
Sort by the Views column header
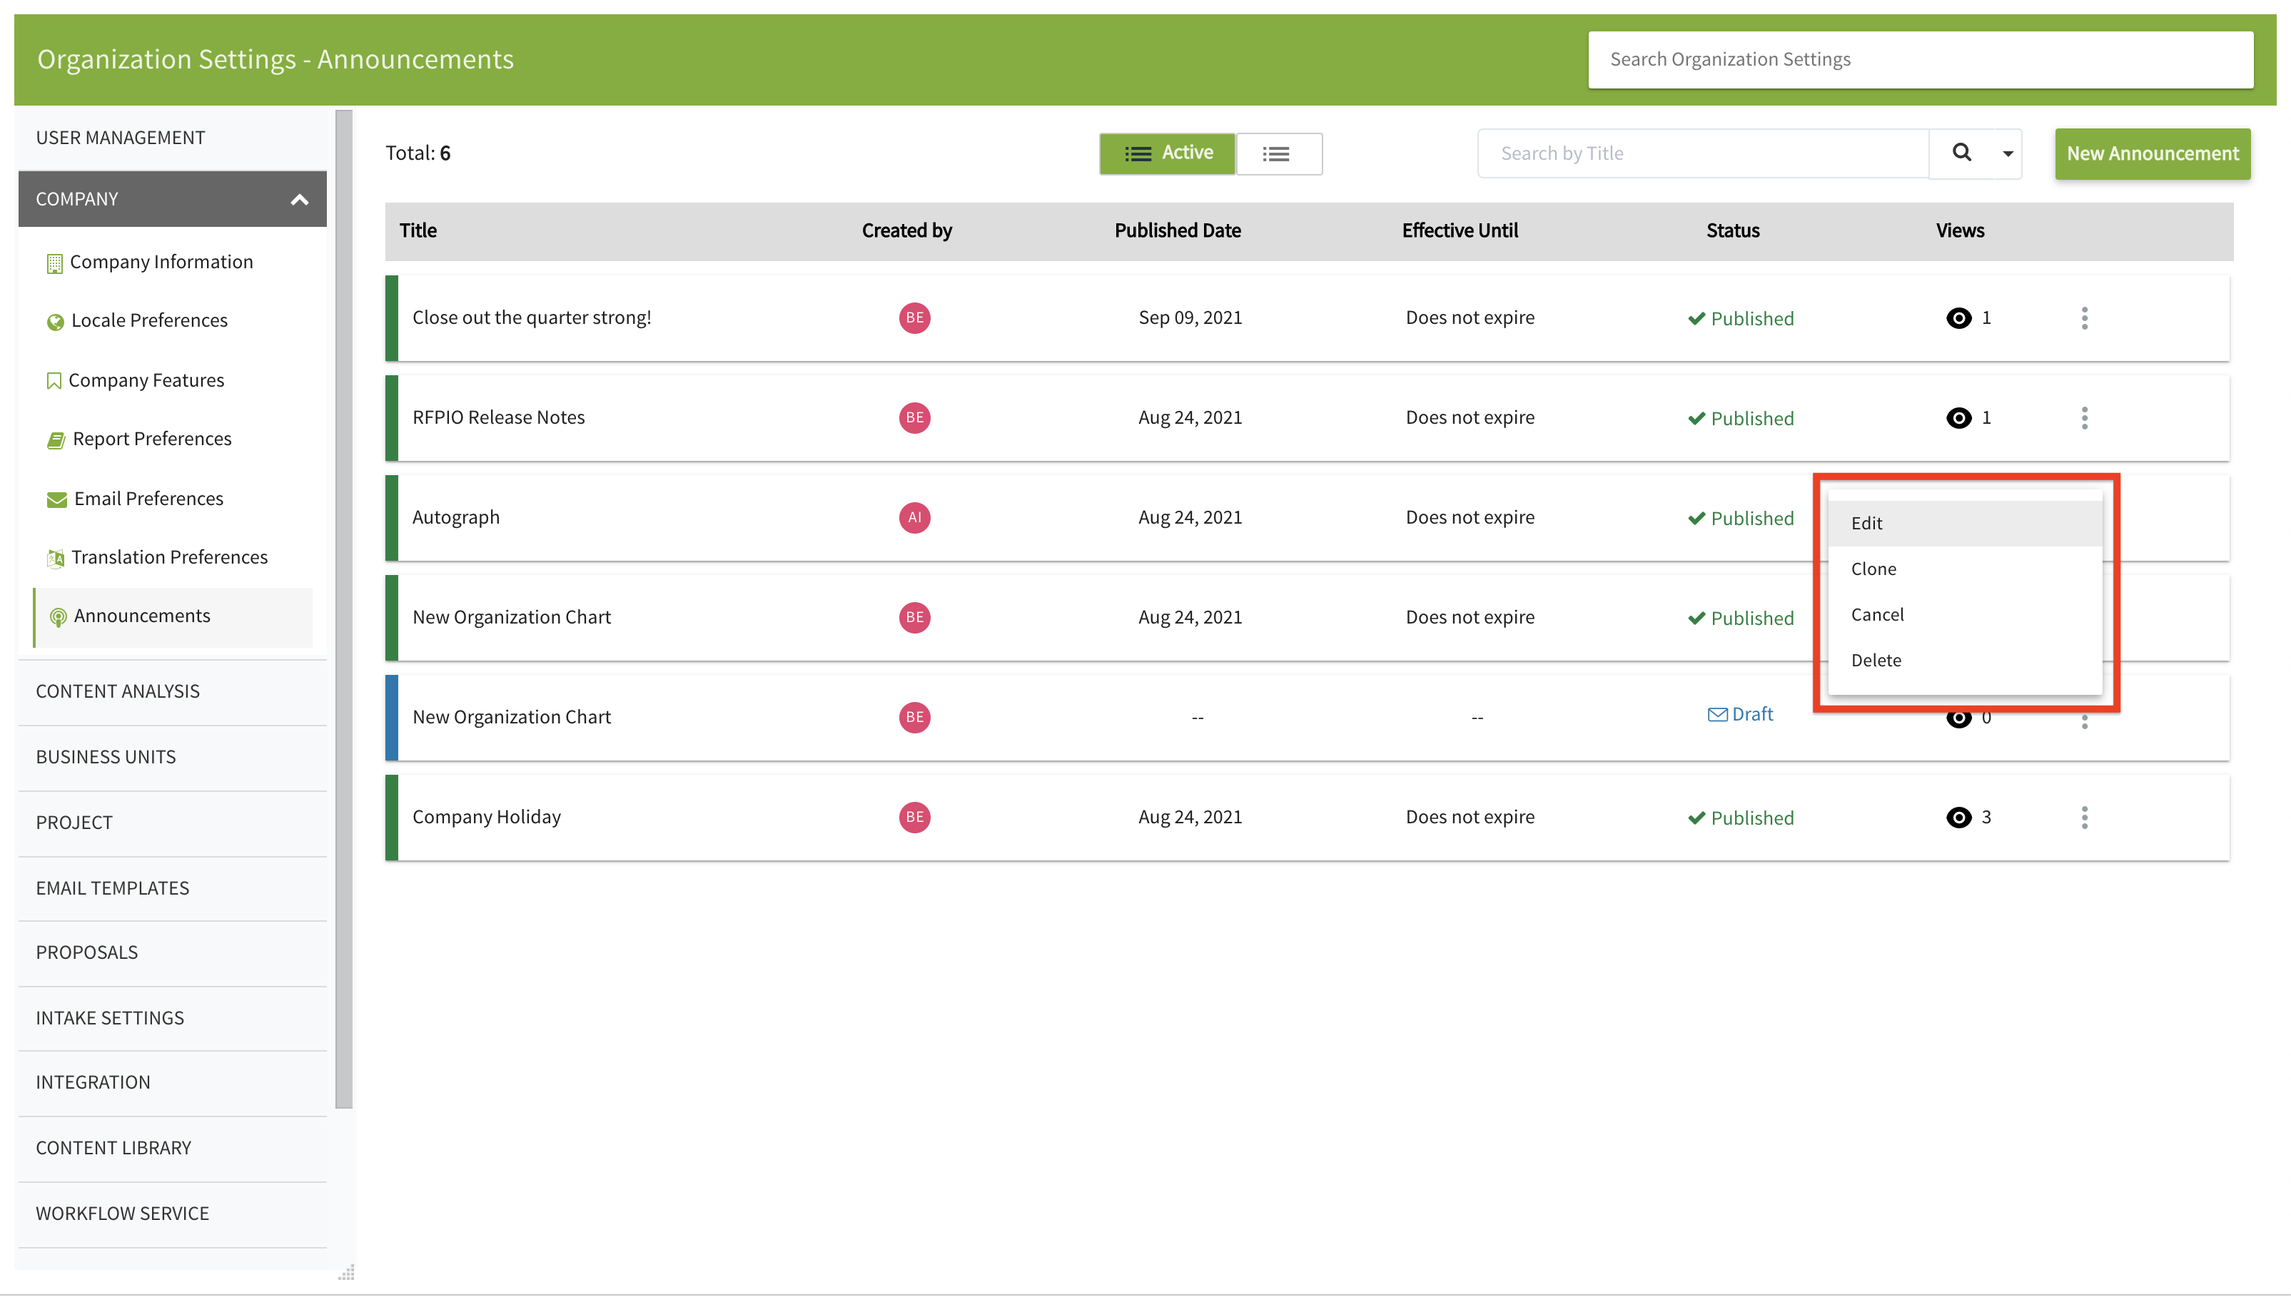pos(1960,230)
